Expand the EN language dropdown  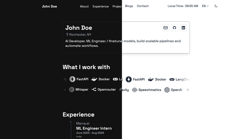click(x=205, y=6)
